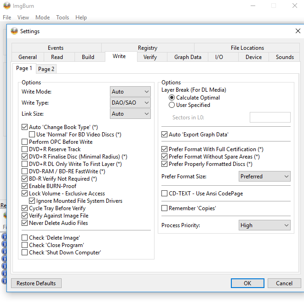304x306 pixels.
Task: Expand the Write Mode dropdown
Action: click(x=130, y=92)
